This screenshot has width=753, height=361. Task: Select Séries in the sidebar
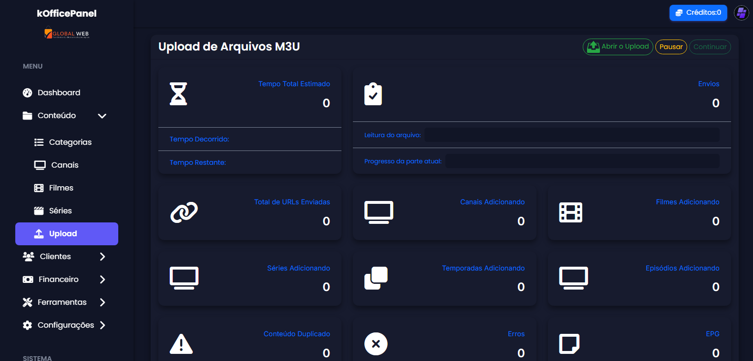(60, 211)
